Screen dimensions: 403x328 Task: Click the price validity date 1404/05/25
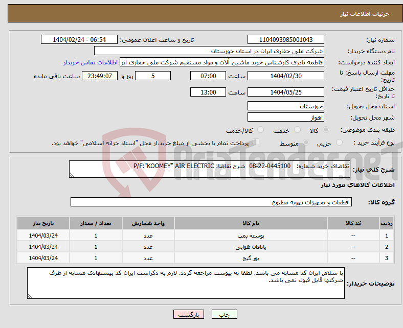click(x=285, y=92)
